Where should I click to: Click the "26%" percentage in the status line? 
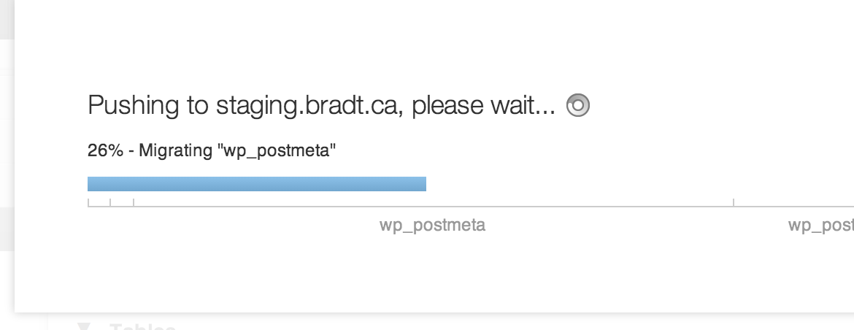(105, 150)
